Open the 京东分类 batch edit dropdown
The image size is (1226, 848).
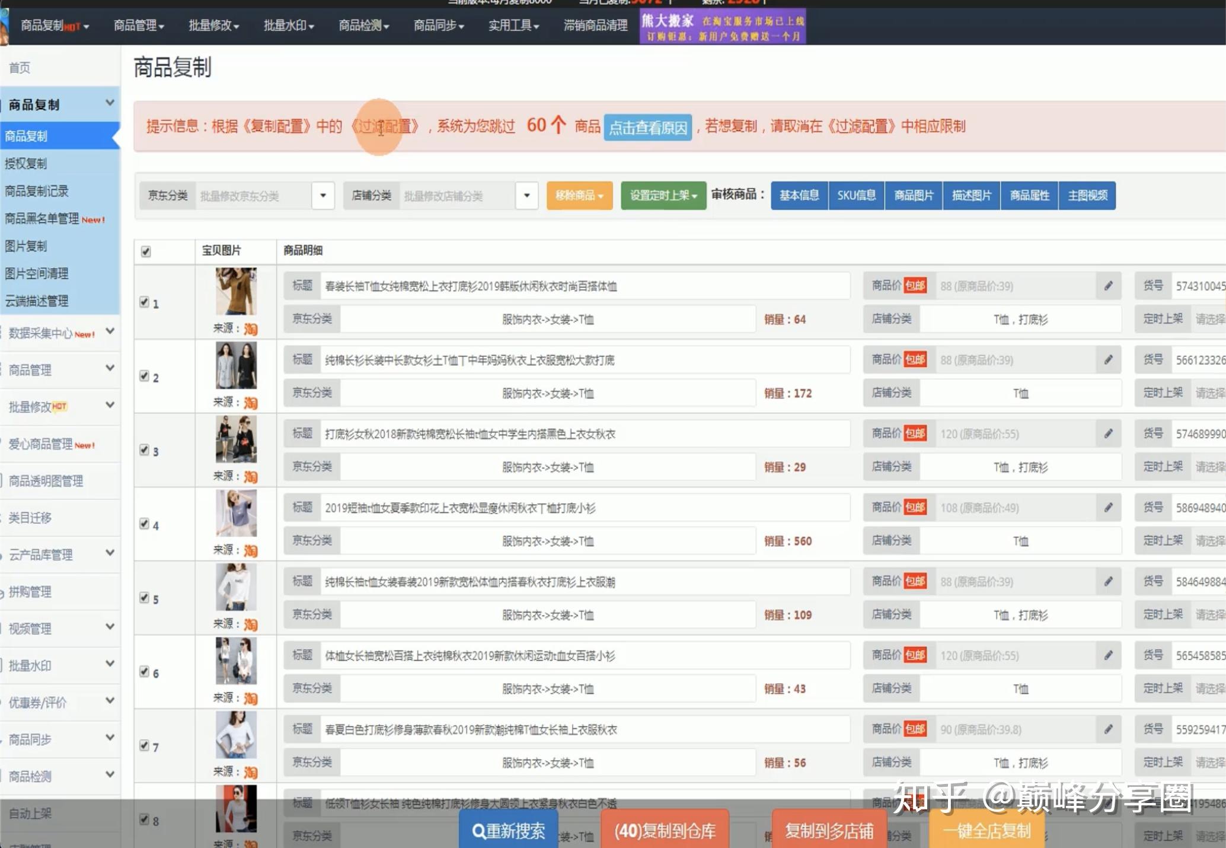pos(323,196)
